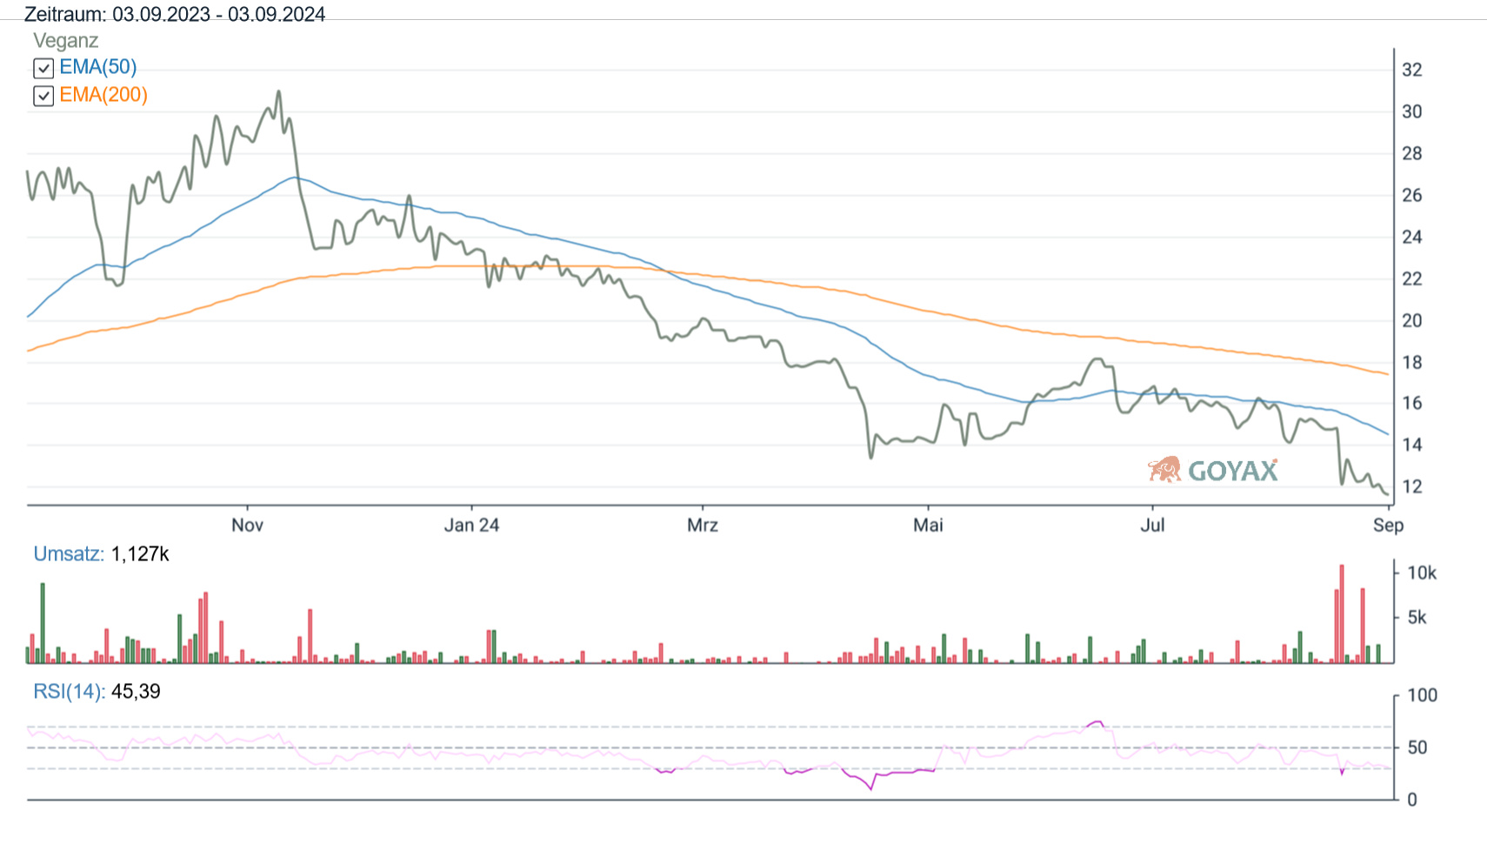1487x851 pixels.
Task: Click the Mai x-axis label
Action: (x=928, y=525)
